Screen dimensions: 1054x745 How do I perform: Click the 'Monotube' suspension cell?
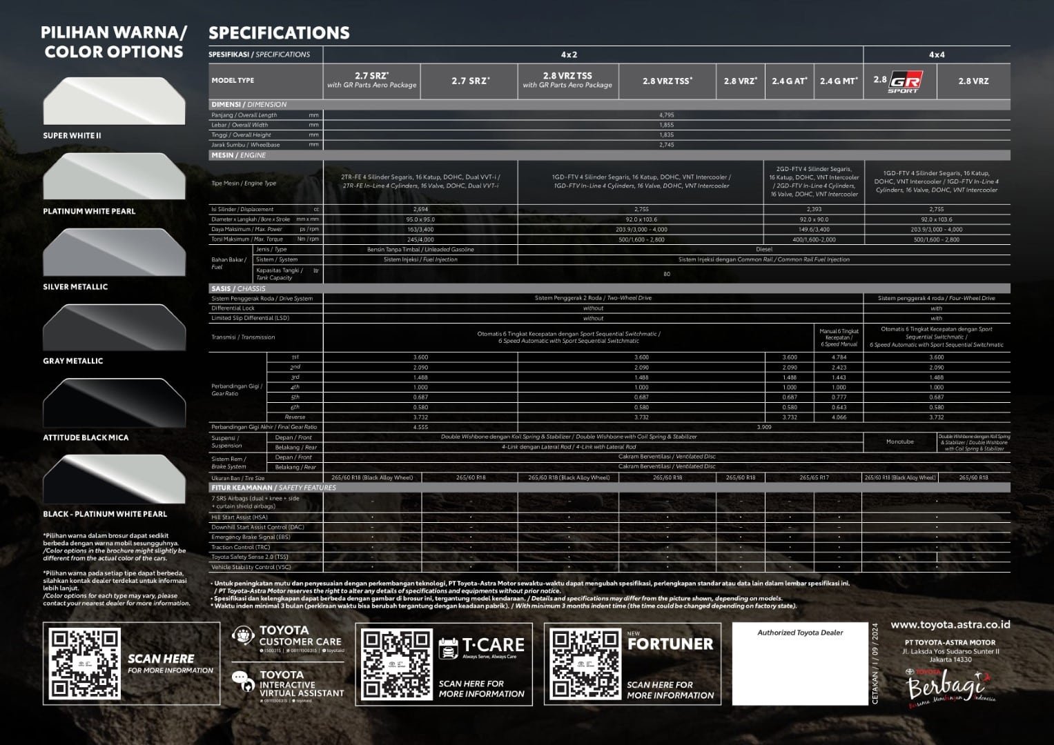click(x=900, y=441)
